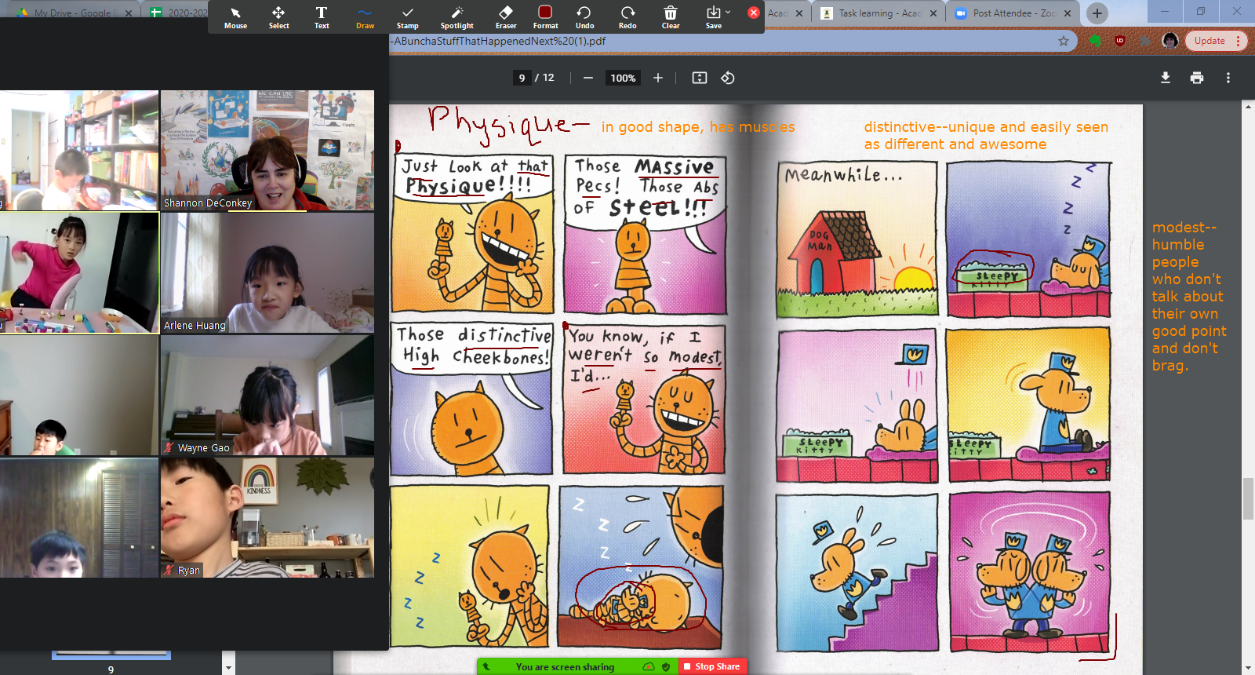Viewport: 1255px width, 675px height.
Task: Toggle fit to page in PDF viewer
Action: click(x=700, y=78)
